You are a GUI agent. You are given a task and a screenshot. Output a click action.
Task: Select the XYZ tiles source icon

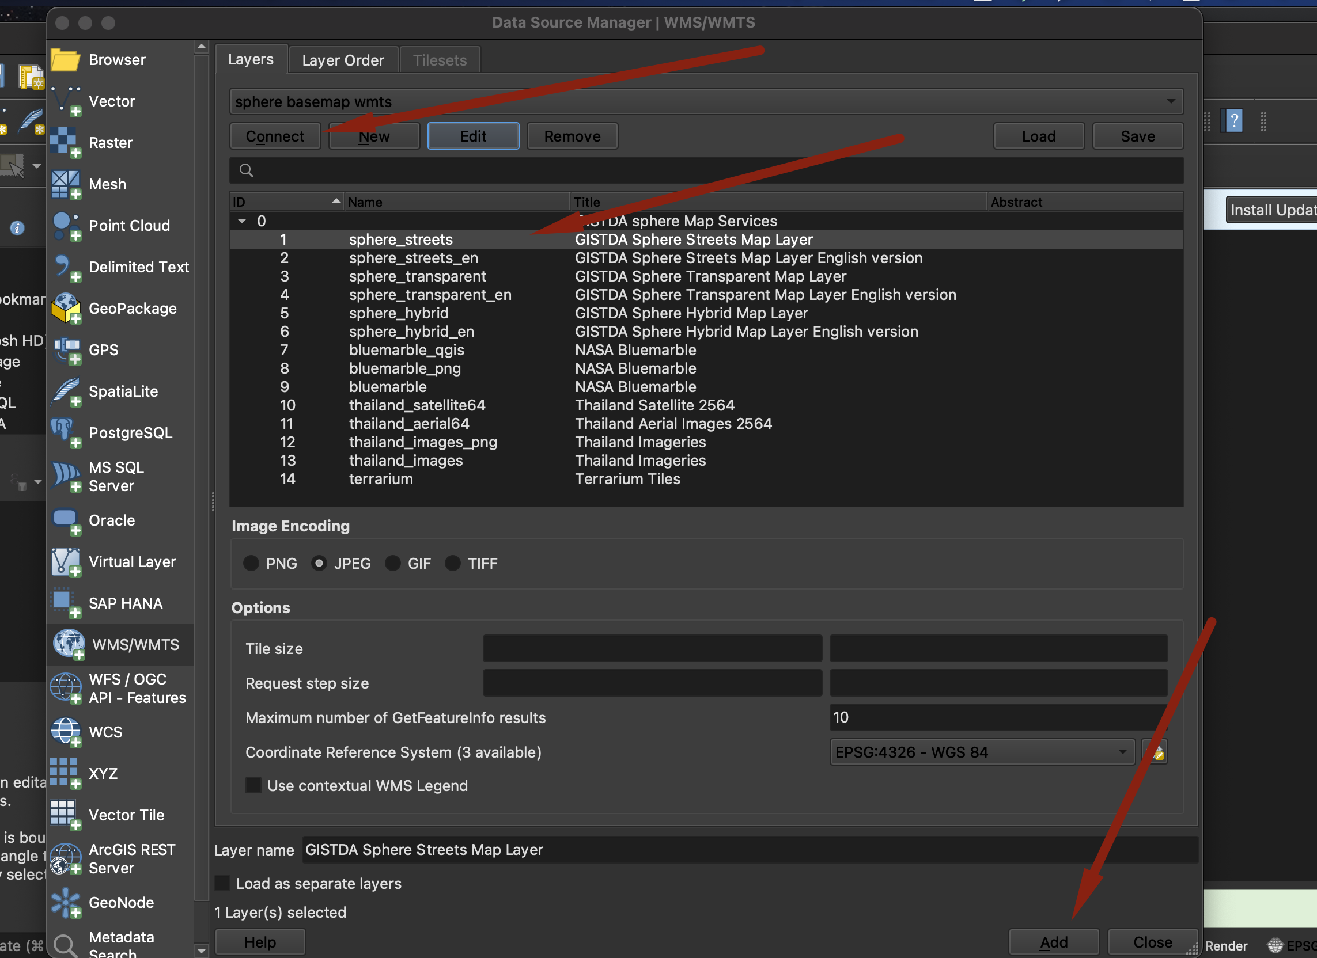[65, 773]
